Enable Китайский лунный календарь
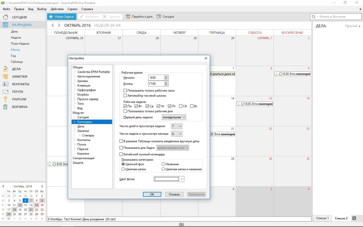 [121, 154]
